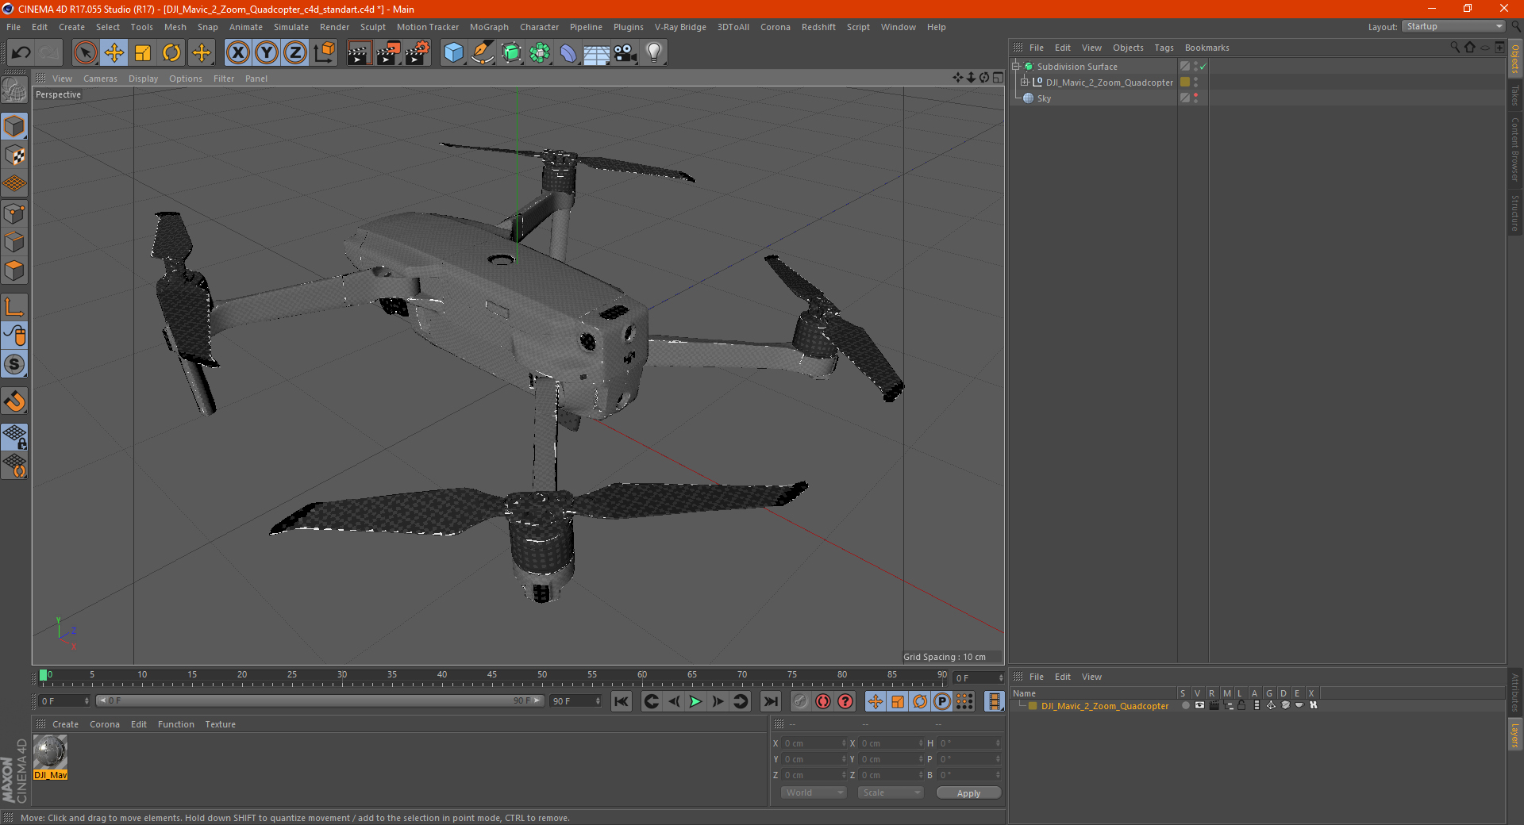
Task: Go to start of animation
Action: (622, 701)
